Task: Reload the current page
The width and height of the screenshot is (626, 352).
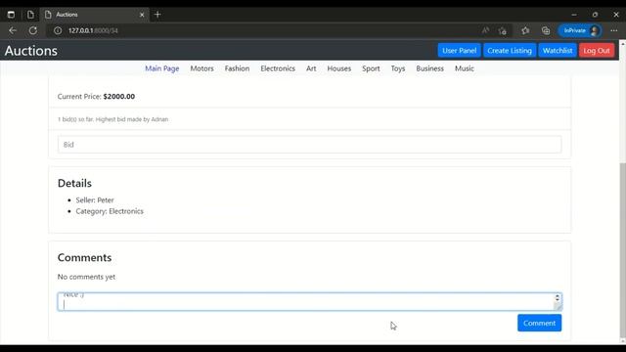Action: click(x=32, y=30)
